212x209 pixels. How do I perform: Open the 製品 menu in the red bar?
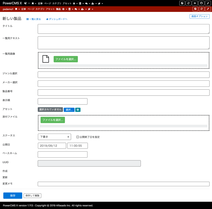(x=58, y=9)
